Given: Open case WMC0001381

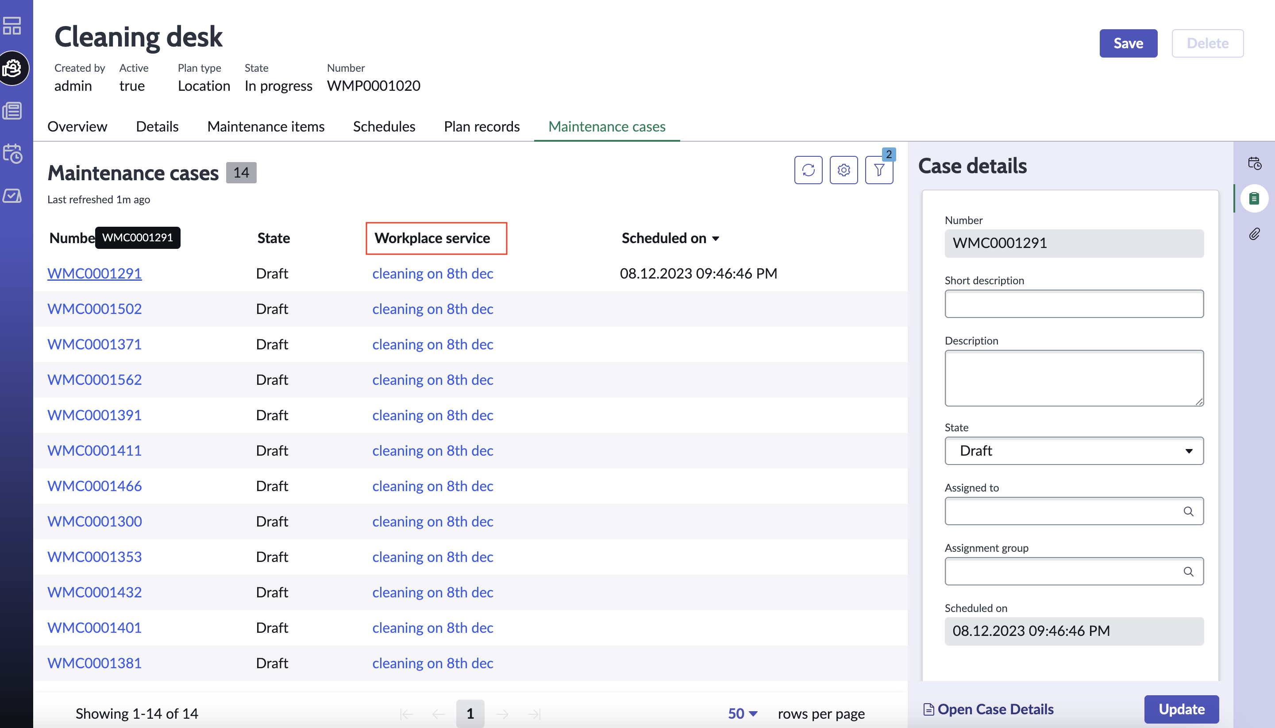Looking at the screenshot, I should click(94, 663).
